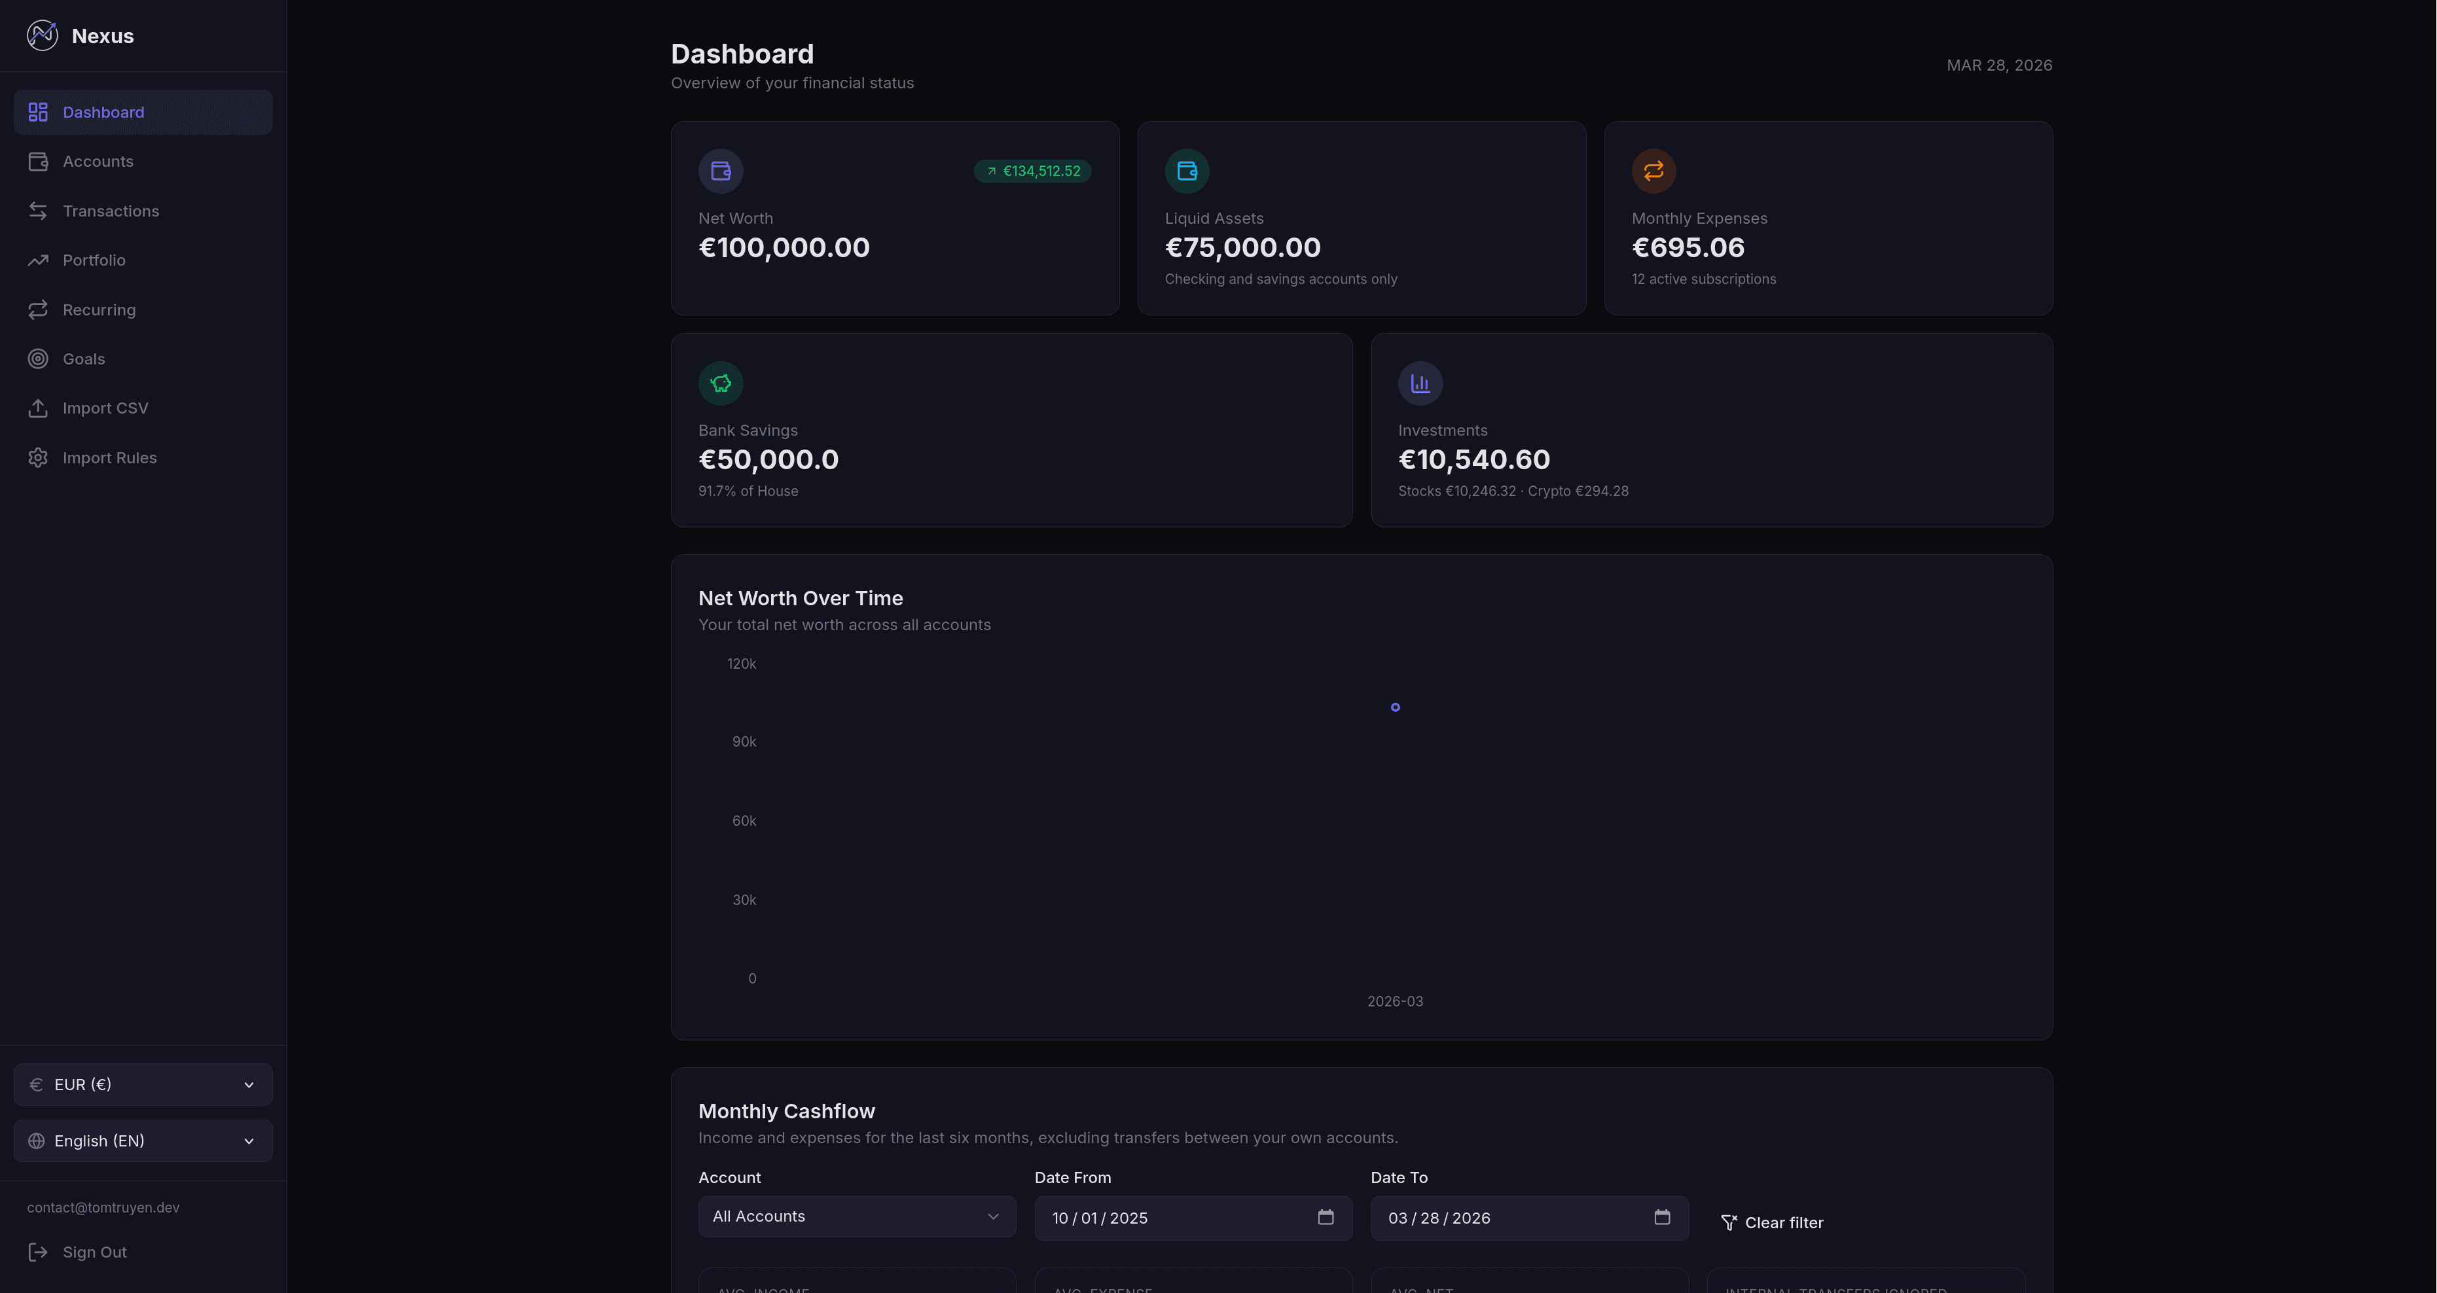The image size is (2437, 1293).
Task: Open Accounts via the wallet icon
Action: click(x=38, y=161)
